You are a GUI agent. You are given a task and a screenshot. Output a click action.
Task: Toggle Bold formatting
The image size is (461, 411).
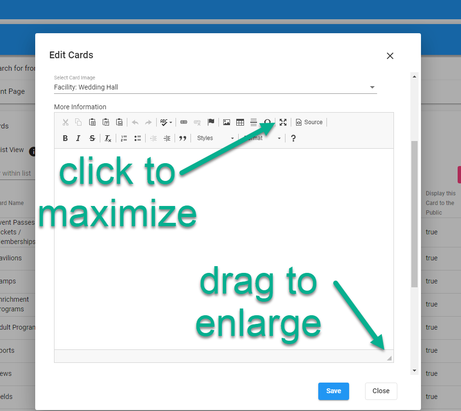pos(65,138)
